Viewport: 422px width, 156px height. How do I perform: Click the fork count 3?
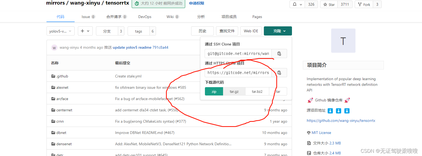[377, 4]
